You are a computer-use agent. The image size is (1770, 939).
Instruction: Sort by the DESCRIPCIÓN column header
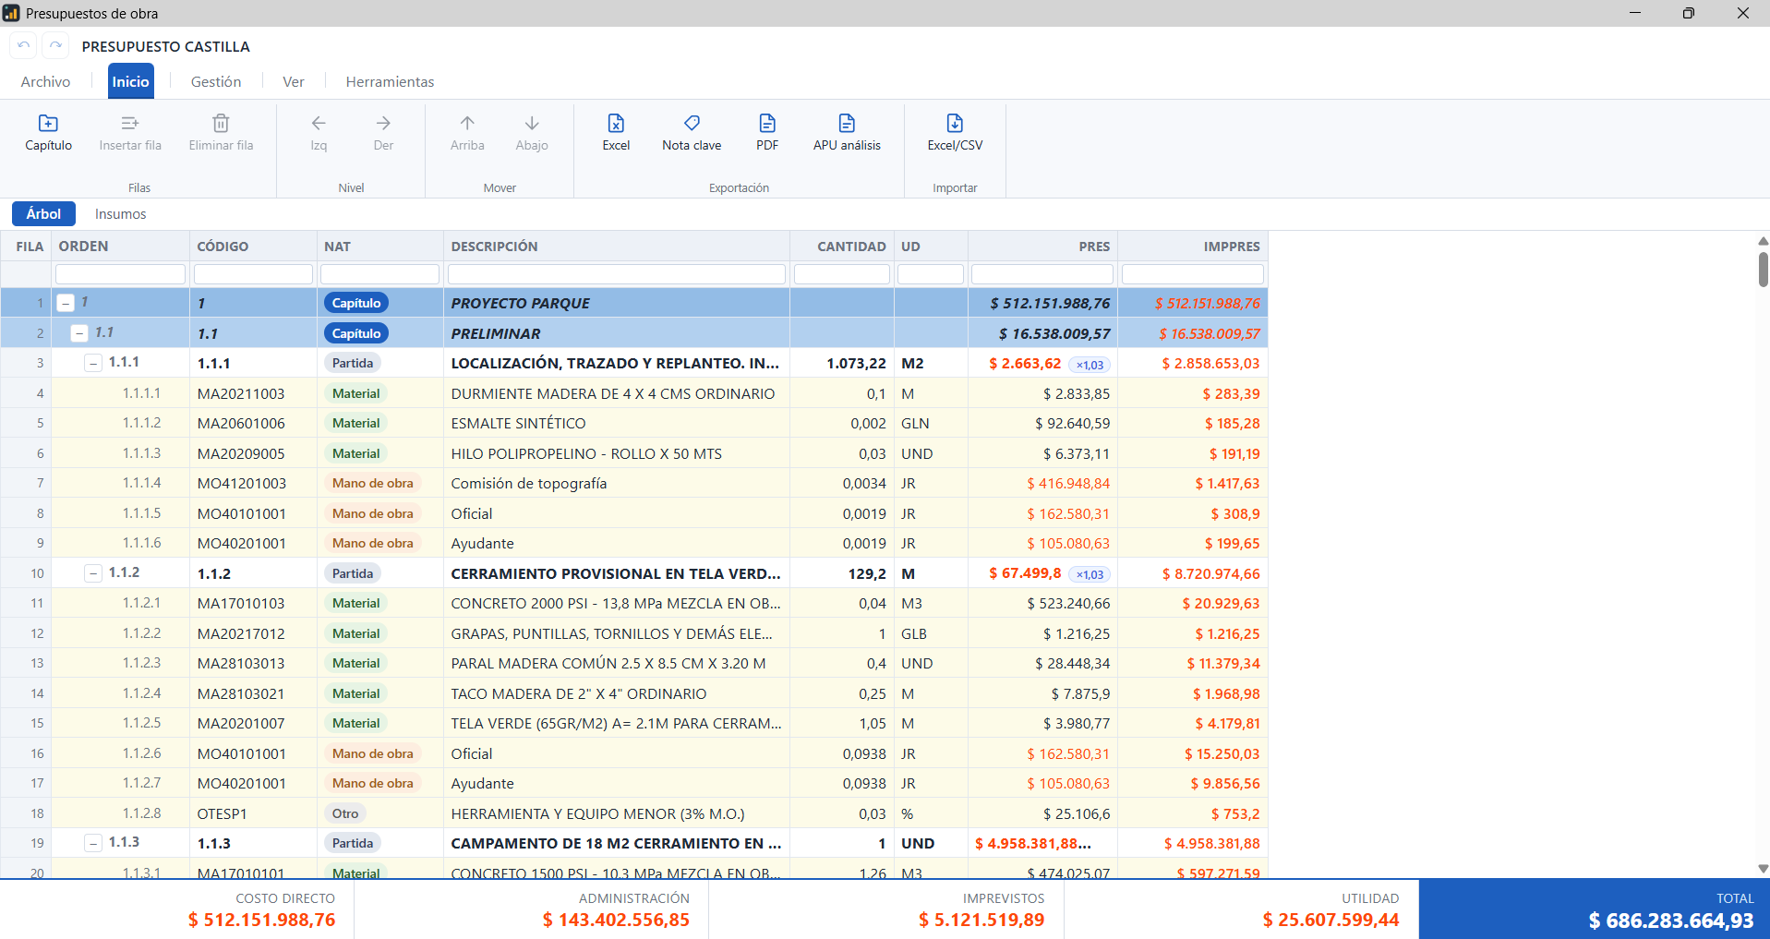[616, 246]
